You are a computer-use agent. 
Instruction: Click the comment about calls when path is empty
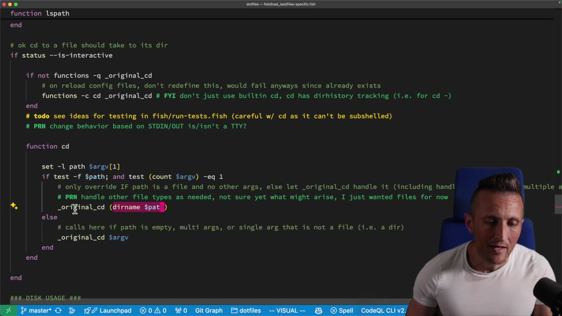click(x=231, y=227)
